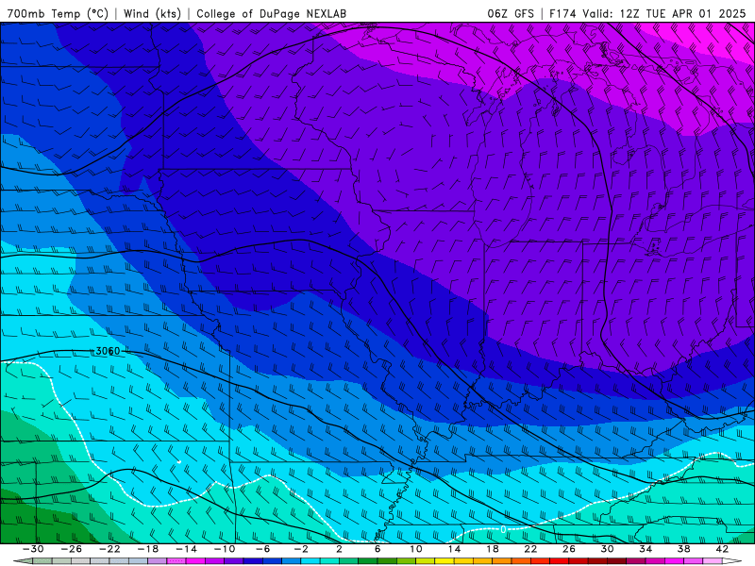Click the "-18" legend value

click(x=148, y=549)
